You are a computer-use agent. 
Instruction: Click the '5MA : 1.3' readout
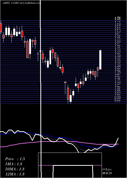pyautogui.click(x=13, y=164)
